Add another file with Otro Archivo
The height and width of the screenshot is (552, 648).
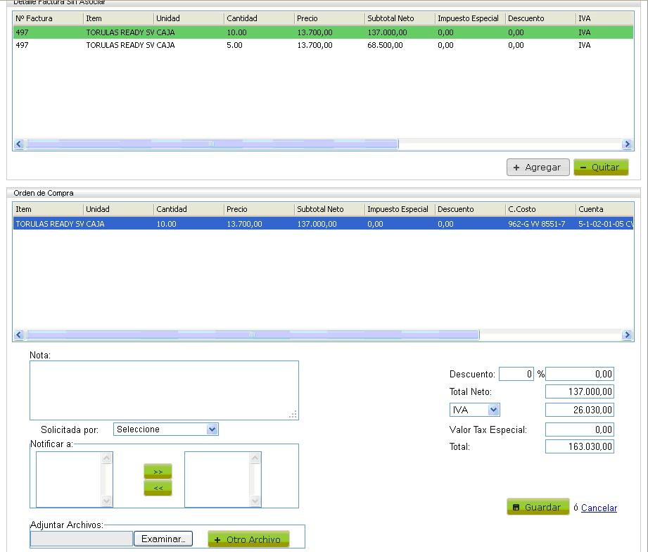[x=248, y=539]
